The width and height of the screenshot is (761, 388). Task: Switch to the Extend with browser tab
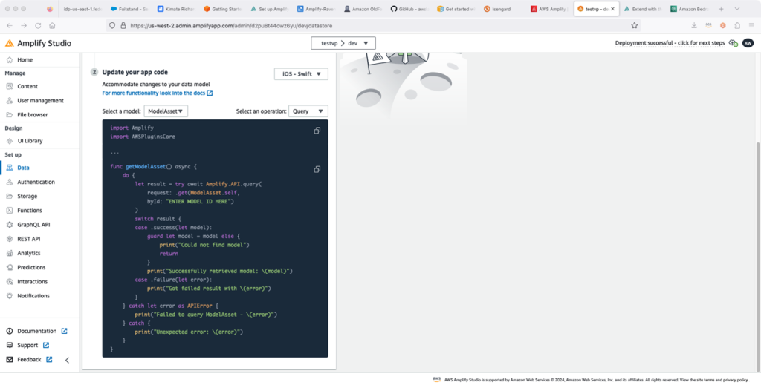pyautogui.click(x=643, y=9)
